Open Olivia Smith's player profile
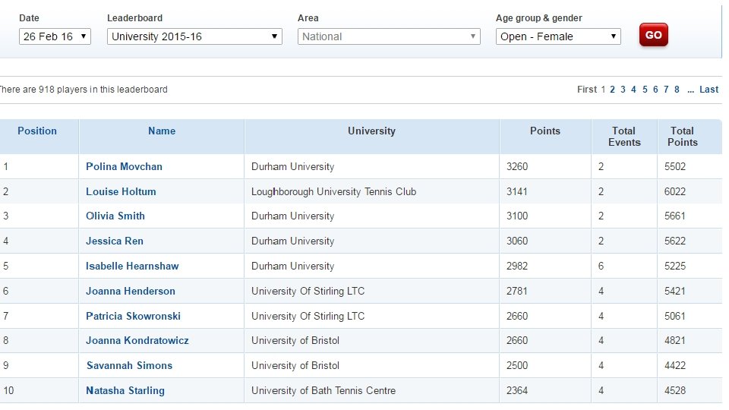729x410 pixels. pyautogui.click(x=115, y=216)
